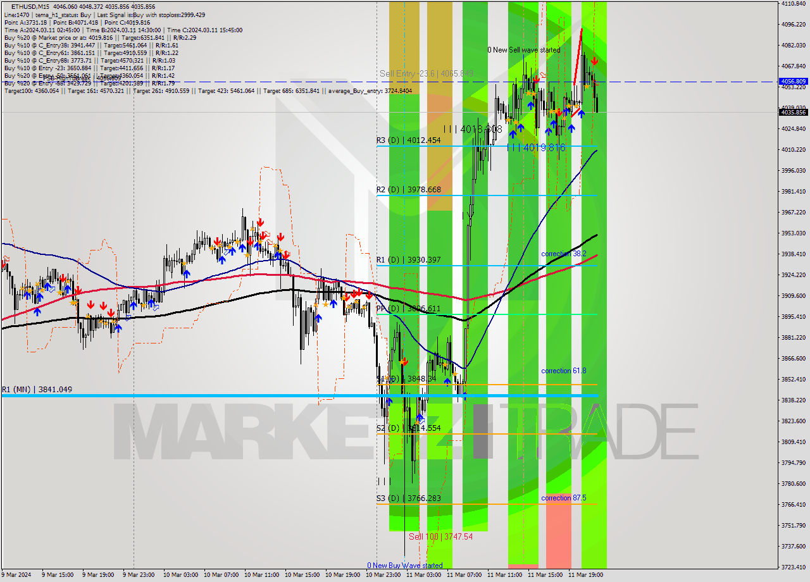Click the '9 Mar 23:00' time axis label
Image resolution: width=810 pixels, height=582 pixels.
click(139, 575)
